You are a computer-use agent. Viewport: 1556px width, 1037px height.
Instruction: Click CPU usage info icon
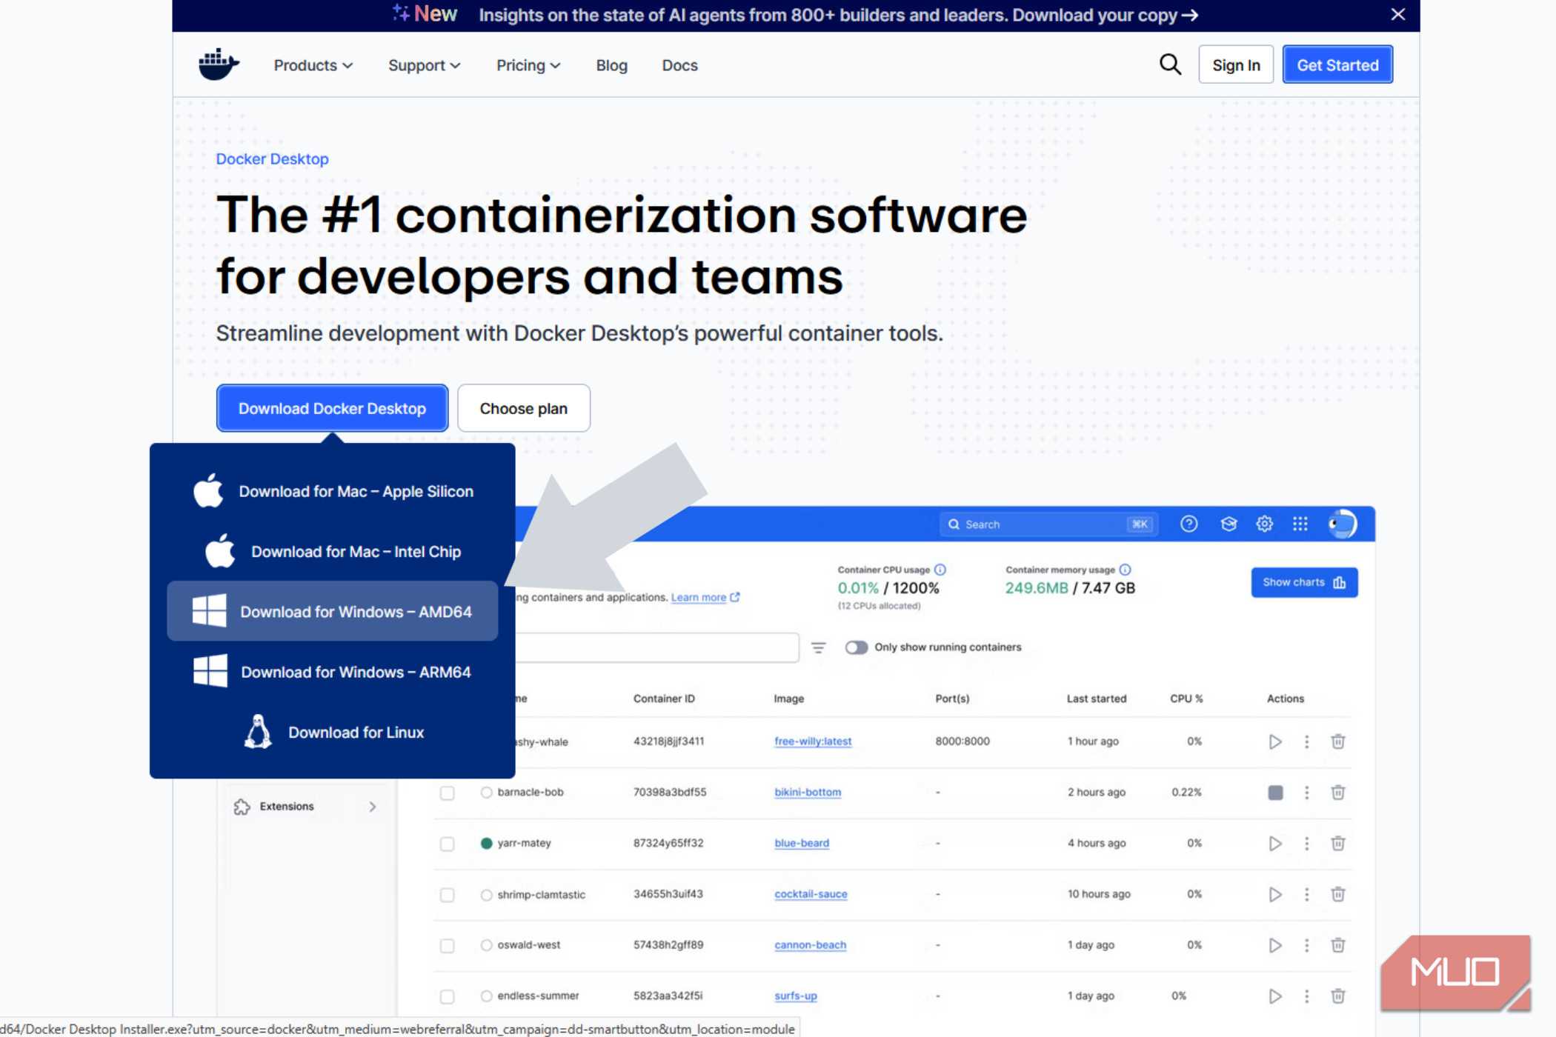coord(940,570)
